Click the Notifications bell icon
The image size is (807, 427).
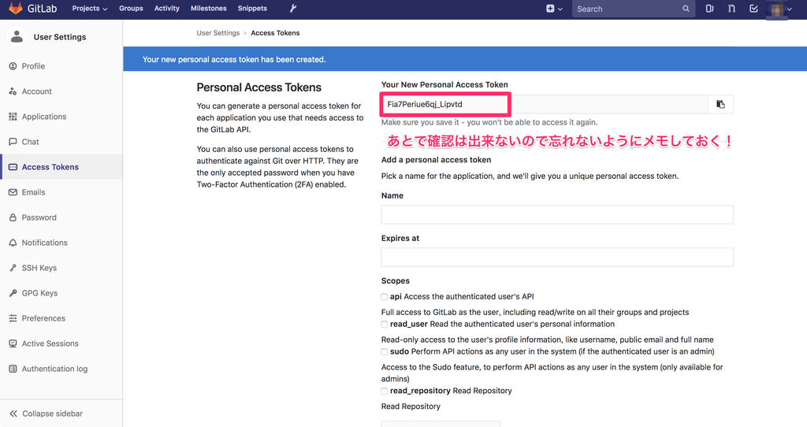pos(13,243)
